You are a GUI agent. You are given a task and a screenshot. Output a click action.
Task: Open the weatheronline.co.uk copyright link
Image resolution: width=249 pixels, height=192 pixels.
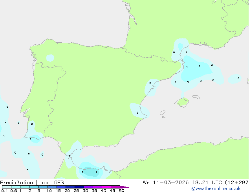tap(216, 189)
